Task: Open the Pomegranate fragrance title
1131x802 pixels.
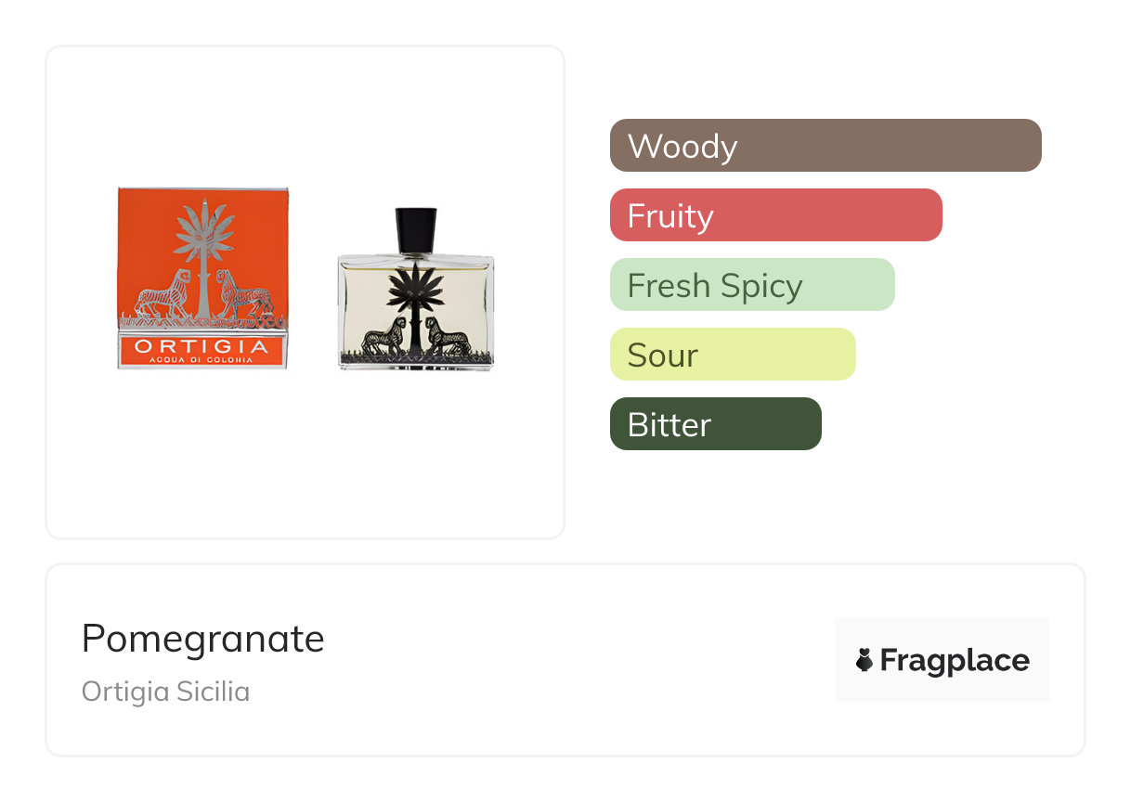Action: pyautogui.click(x=203, y=639)
